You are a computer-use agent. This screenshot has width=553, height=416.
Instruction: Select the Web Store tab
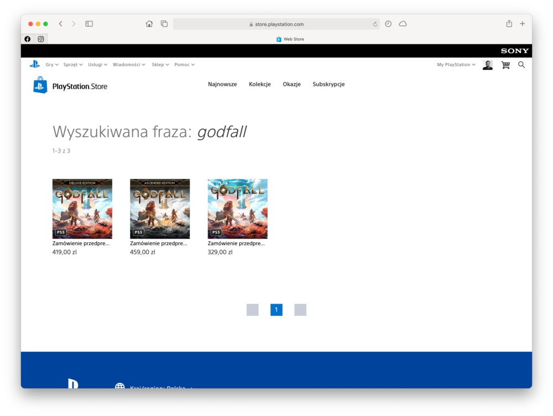[290, 39]
